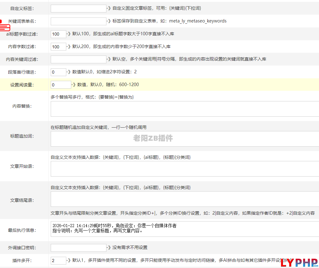The width and height of the screenshot is (319, 268).
Task: Click the 内容字数过滤 value field
Action: point(59,47)
